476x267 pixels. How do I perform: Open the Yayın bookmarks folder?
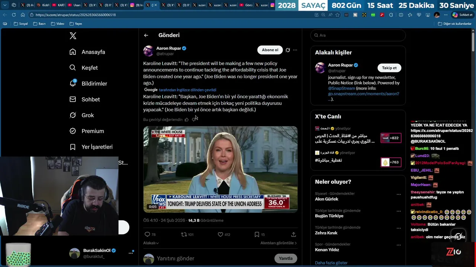tap(75, 24)
